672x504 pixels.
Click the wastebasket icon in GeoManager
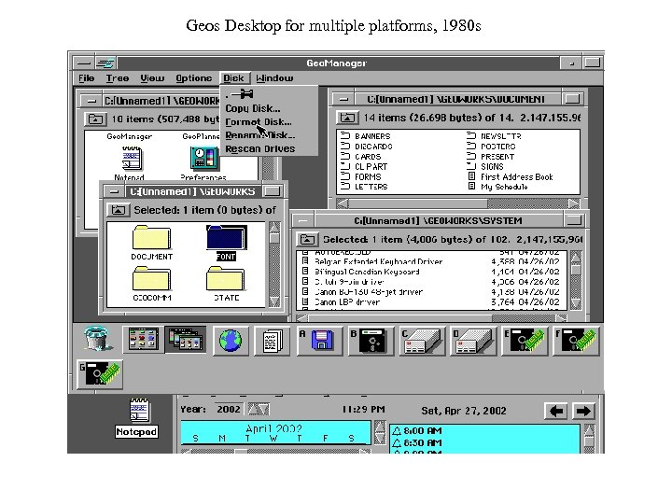(97, 339)
